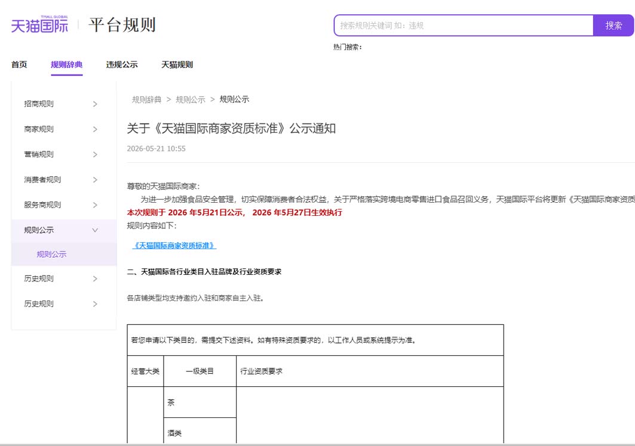Select 消费者规则 in the sidebar
Image resolution: width=635 pixels, height=446 pixels.
click(x=42, y=180)
